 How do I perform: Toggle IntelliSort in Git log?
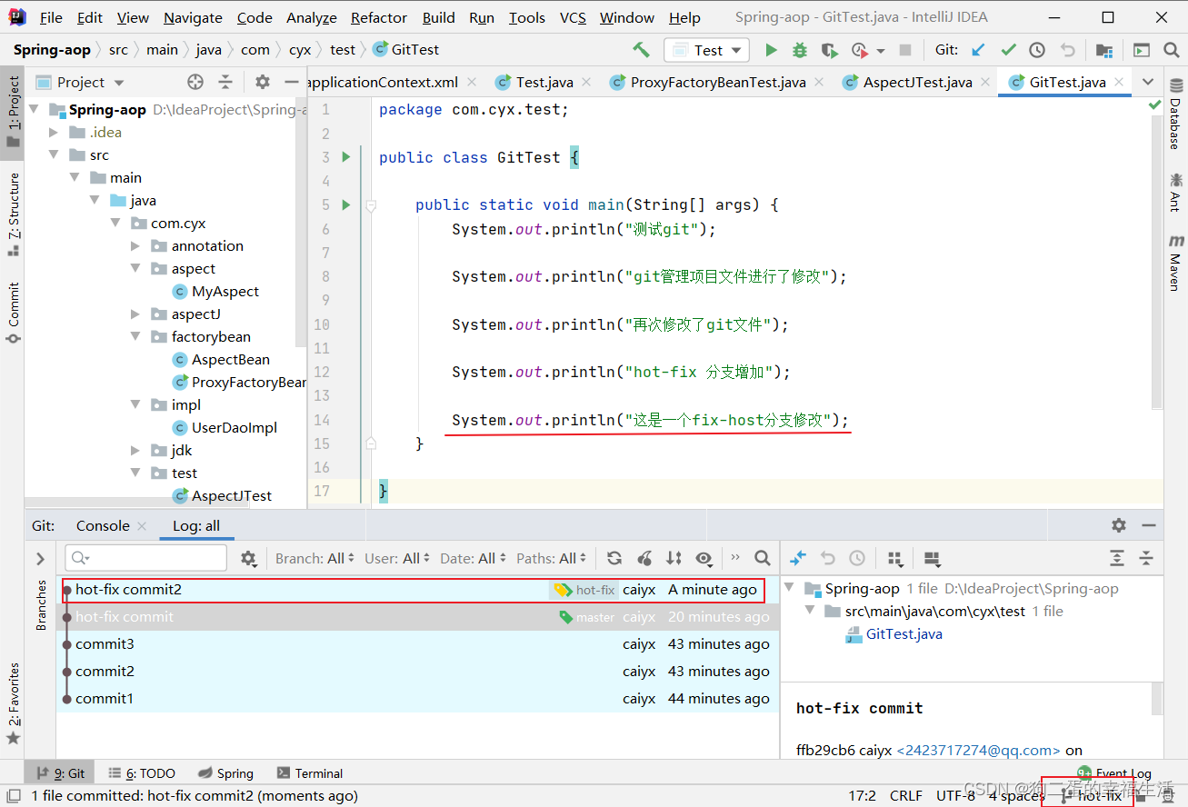point(674,558)
